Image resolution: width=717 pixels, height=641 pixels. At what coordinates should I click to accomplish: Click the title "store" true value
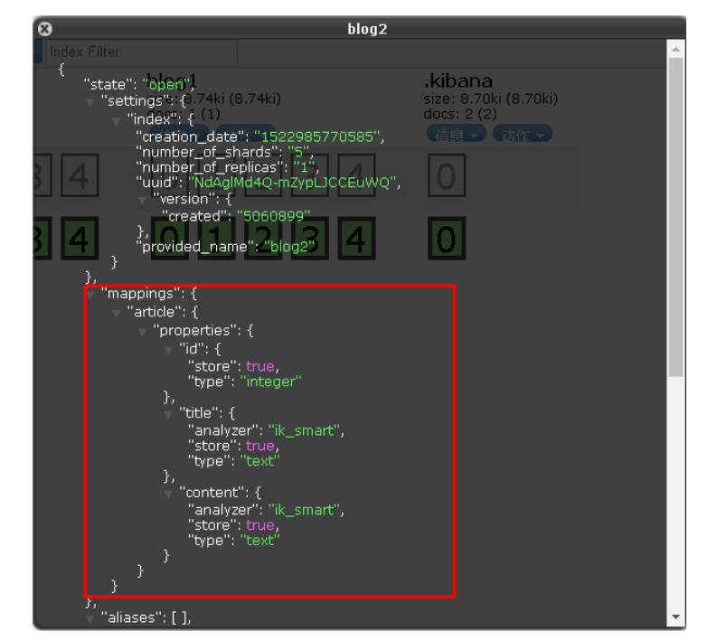tap(259, 446)
